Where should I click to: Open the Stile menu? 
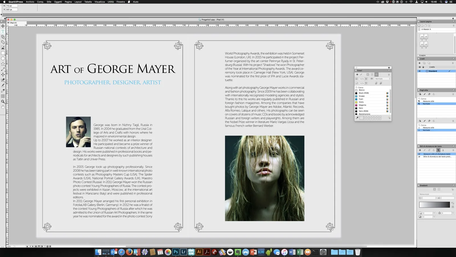click(49, 2)
